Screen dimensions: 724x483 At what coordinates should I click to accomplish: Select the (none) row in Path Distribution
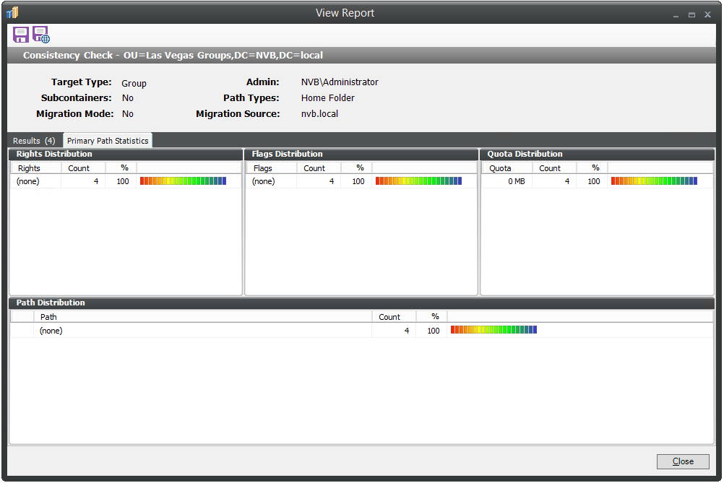361,331
